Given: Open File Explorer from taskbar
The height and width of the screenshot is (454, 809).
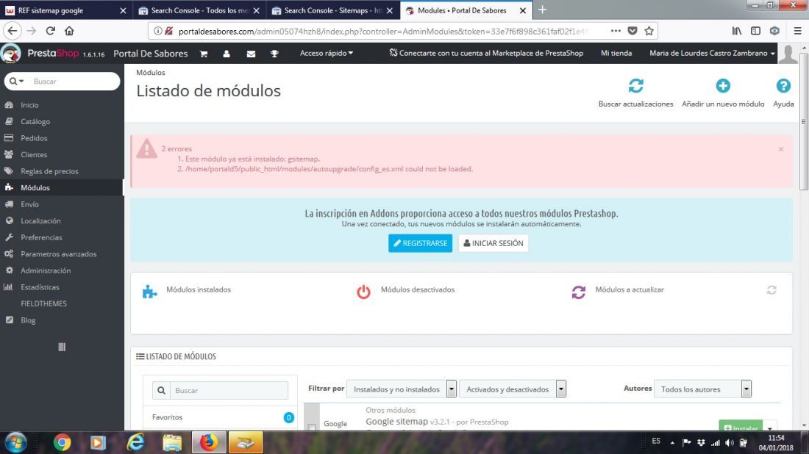Looking at the screenshot, I should click(x=172, y=443).
